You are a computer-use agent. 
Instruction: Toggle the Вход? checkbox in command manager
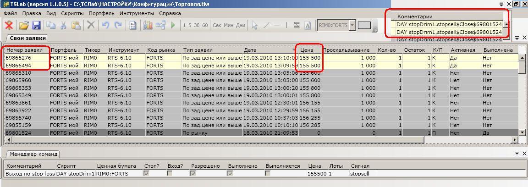[x=170, y=174]
